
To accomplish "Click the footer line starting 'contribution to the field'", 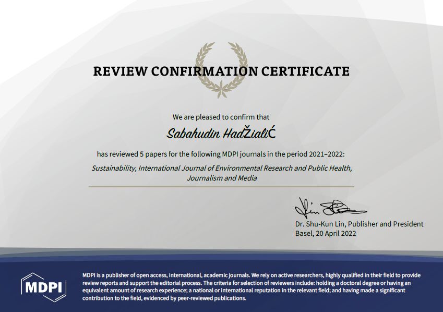I will pyautogui.click(x=164, y=298).
